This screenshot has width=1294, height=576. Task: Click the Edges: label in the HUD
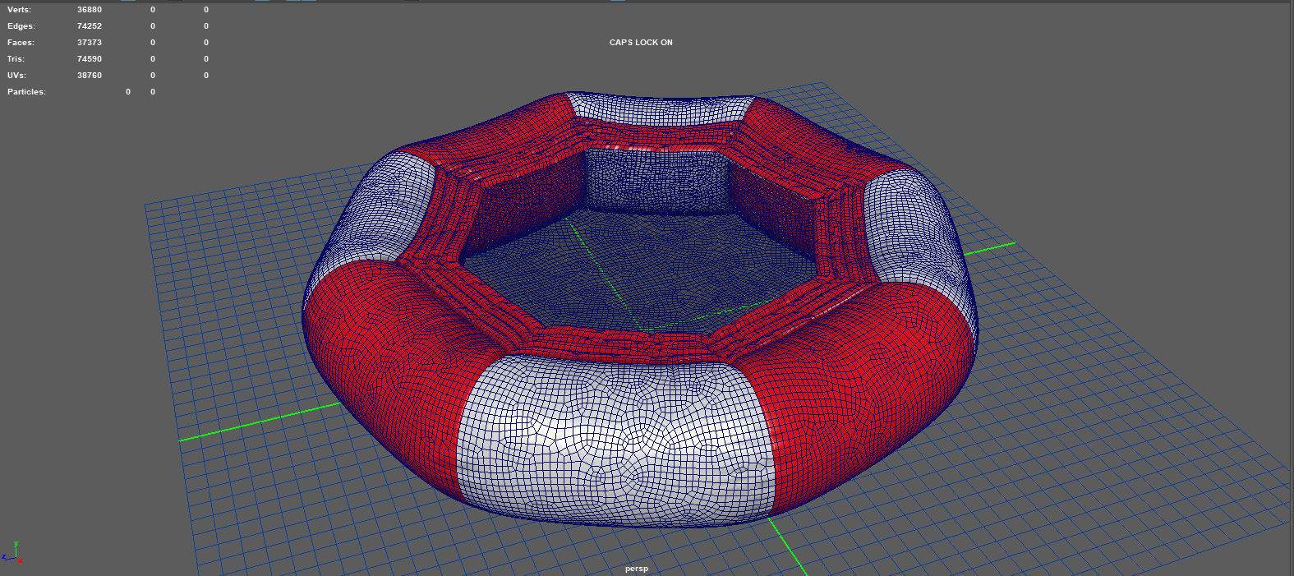pos(21,26)
